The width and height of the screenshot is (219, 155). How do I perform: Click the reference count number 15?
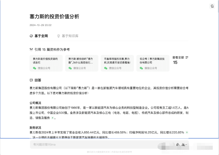[175, 62]
